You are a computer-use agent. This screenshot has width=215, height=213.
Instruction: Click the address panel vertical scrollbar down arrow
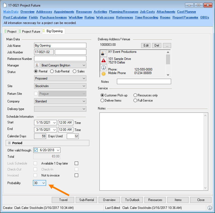tap(168, 75)
